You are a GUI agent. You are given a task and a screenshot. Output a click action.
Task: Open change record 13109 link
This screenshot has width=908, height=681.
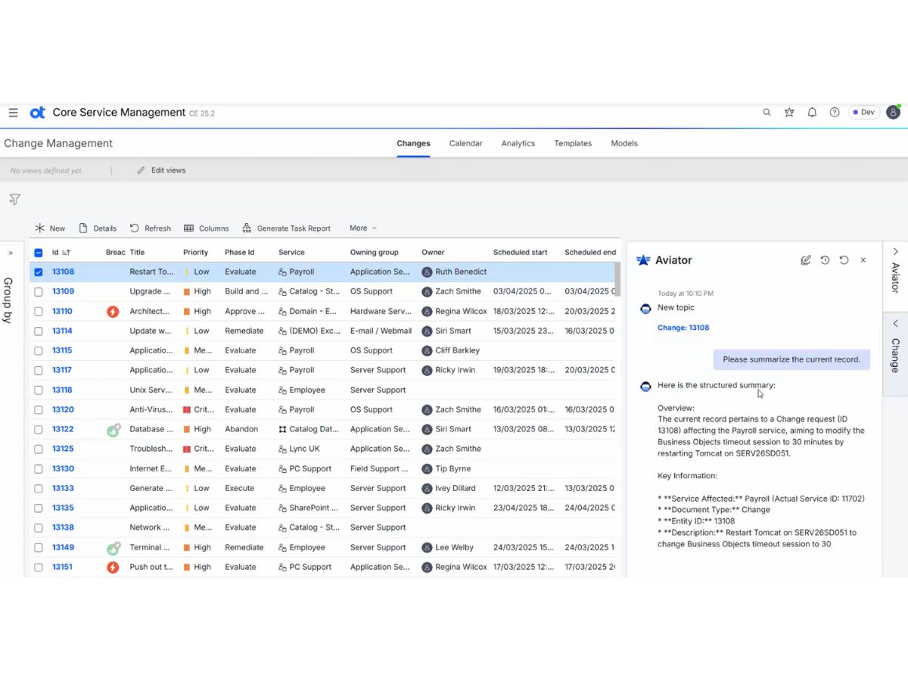tap(63, 291)
